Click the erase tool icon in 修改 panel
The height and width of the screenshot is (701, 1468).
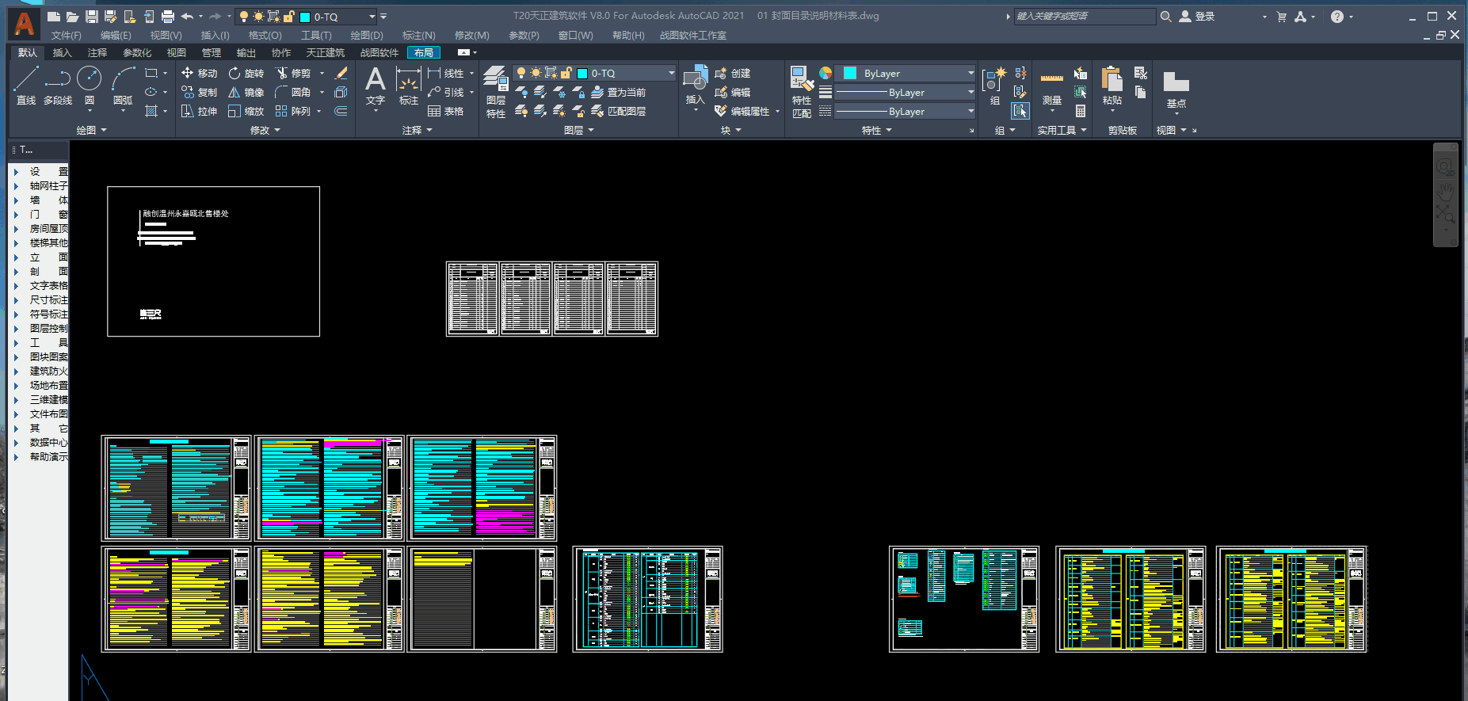click(x=341, y=73)
